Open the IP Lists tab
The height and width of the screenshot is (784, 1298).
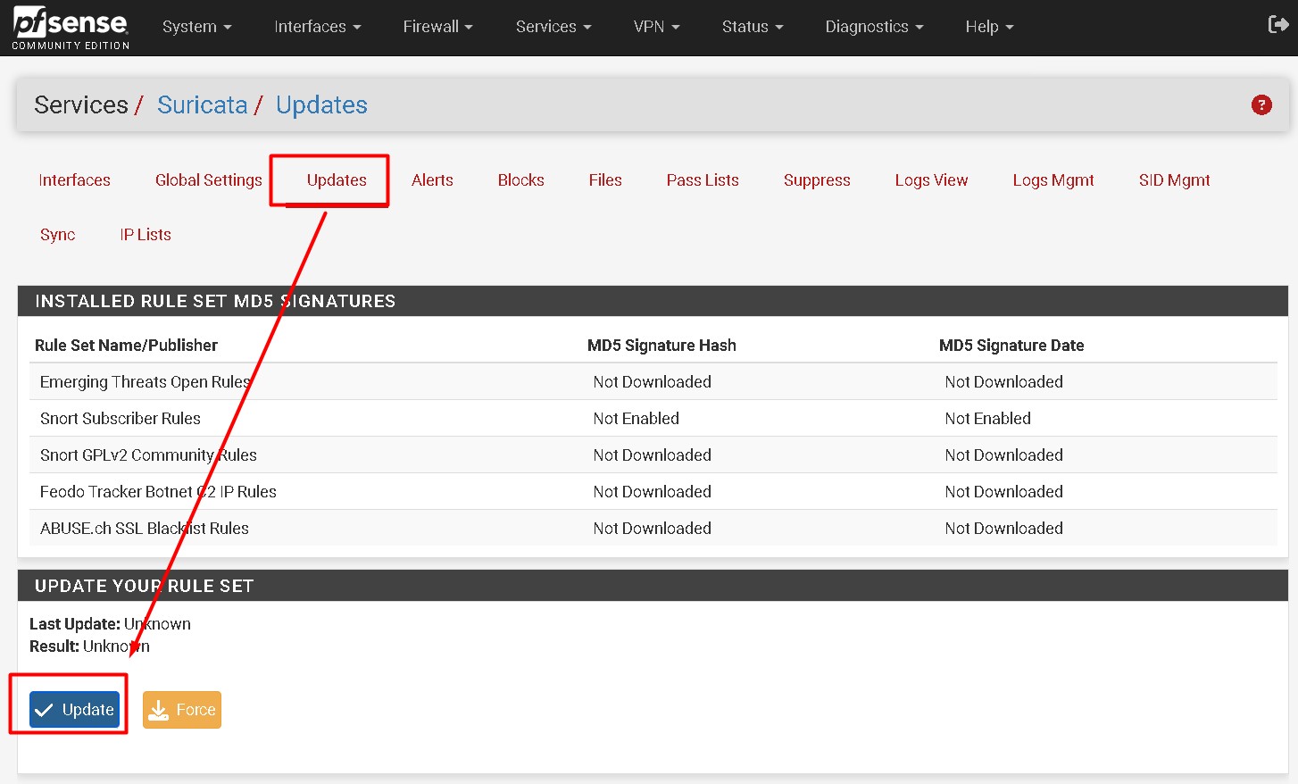pos(145,234)
